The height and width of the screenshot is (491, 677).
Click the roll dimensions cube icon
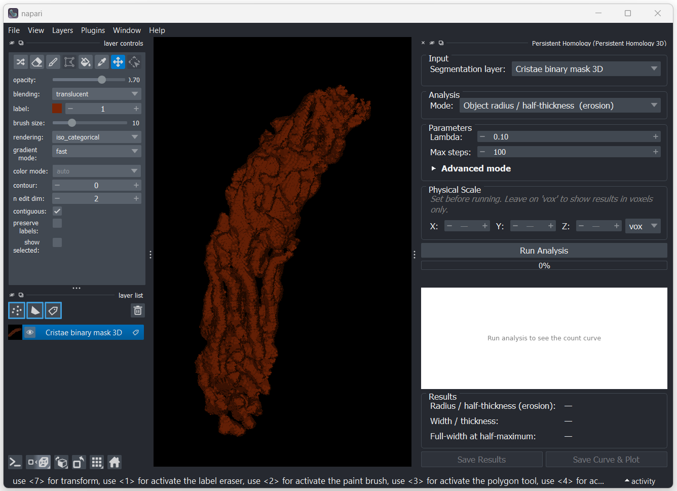(x=61, y=462)
